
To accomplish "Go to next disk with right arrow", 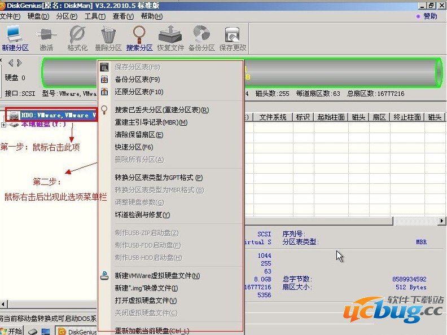I will click(19, 63).
